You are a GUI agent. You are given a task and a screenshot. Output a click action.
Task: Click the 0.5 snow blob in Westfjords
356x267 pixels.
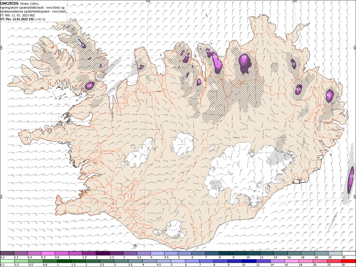tap(90, 86)
